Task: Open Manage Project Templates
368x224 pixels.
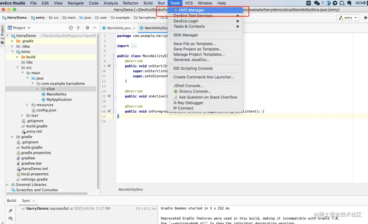Action: (205, 54)
